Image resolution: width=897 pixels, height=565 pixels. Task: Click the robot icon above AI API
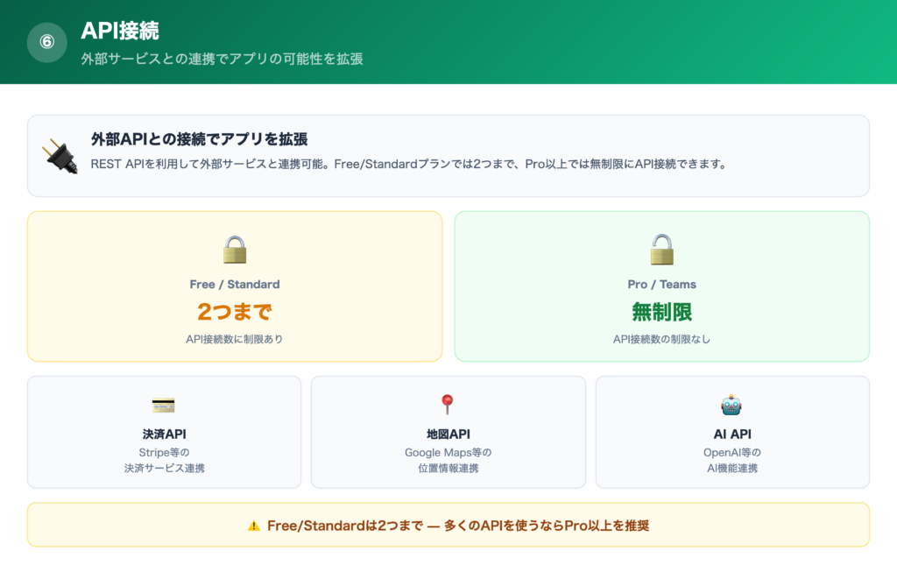point(732,405)
